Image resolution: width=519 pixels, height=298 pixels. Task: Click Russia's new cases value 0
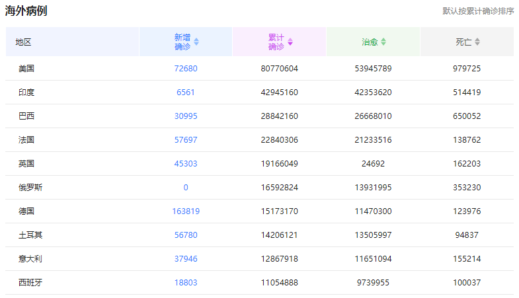[186, 188]
